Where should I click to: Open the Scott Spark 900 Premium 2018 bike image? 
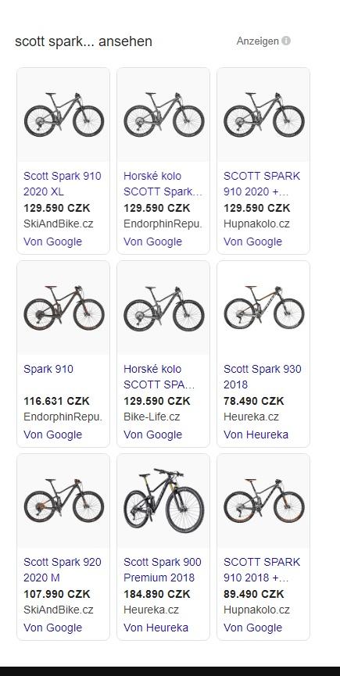[163, 501]
